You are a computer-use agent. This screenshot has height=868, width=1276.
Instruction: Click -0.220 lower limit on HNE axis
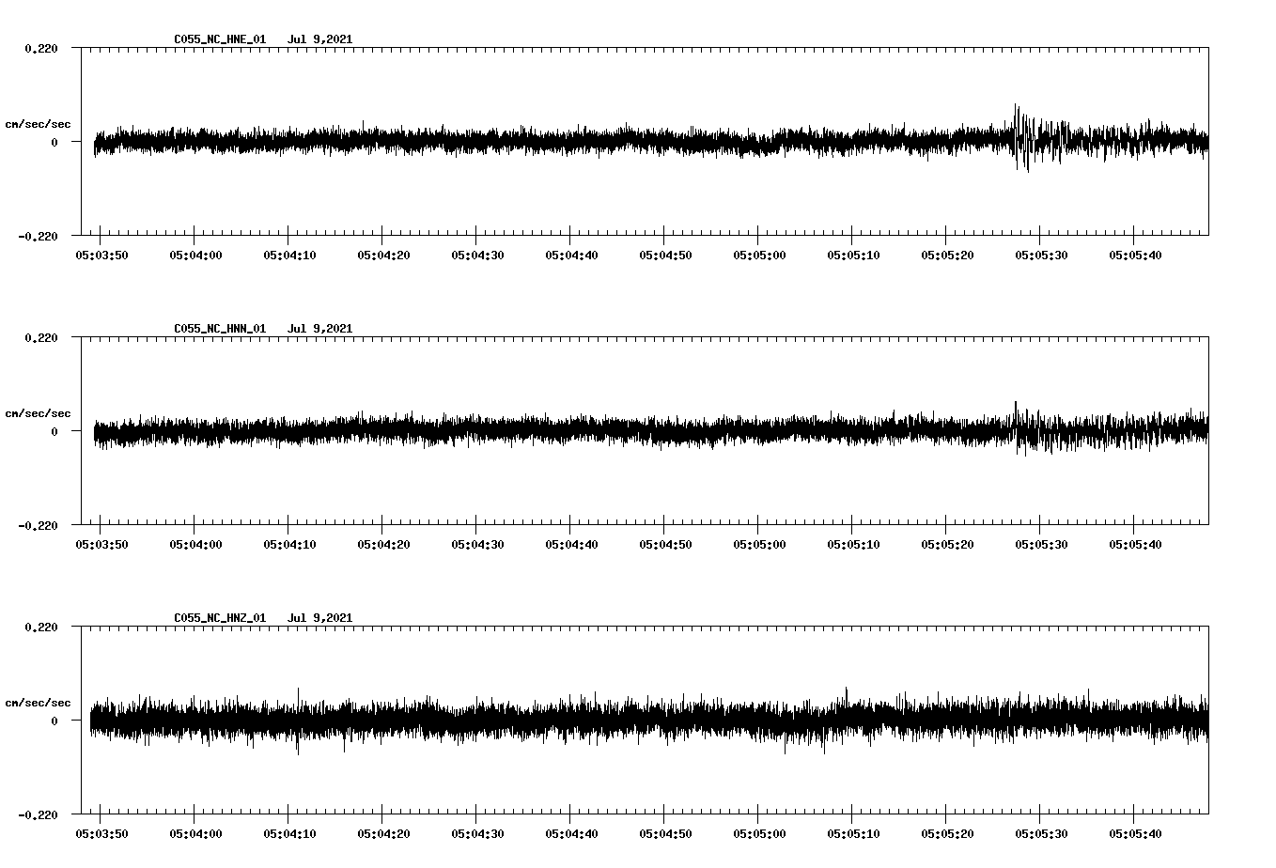pos(38,236)
